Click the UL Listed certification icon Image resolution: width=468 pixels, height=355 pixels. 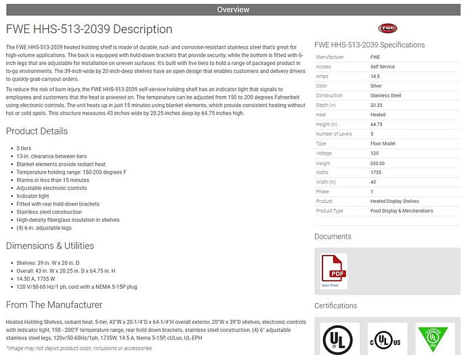pos(337,339)
